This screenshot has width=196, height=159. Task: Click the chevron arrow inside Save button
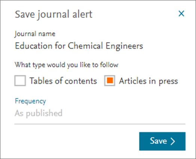(173, 141)
